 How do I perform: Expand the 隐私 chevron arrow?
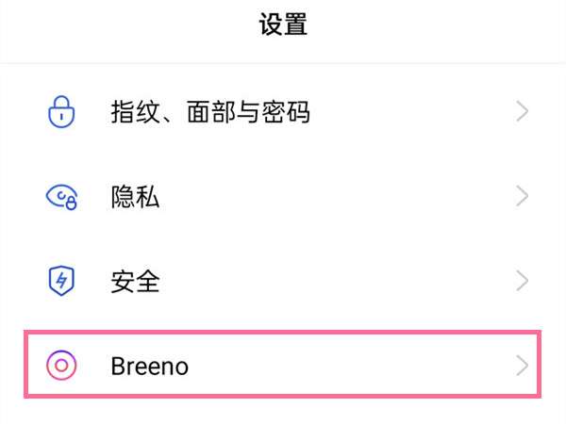coord(523,196)
